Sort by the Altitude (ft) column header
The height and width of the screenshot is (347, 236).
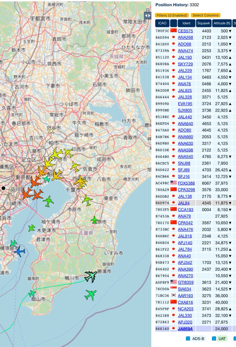(x=221, y=23)
